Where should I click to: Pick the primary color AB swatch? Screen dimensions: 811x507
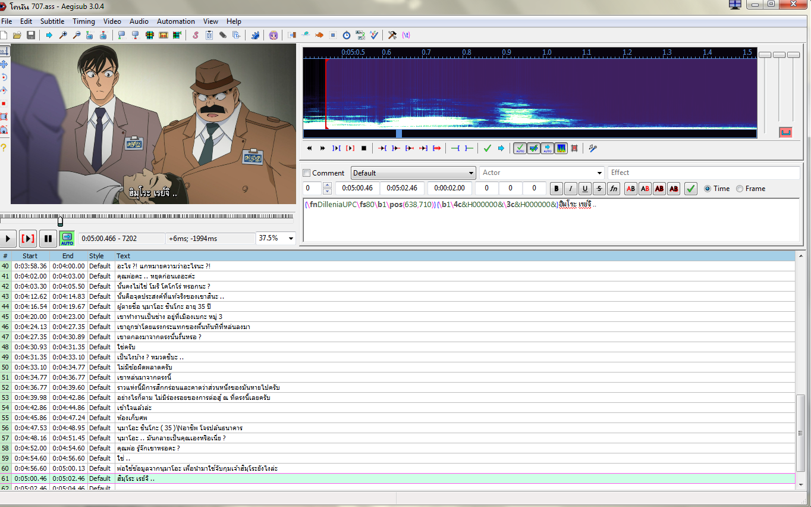(x=631, y=189)
